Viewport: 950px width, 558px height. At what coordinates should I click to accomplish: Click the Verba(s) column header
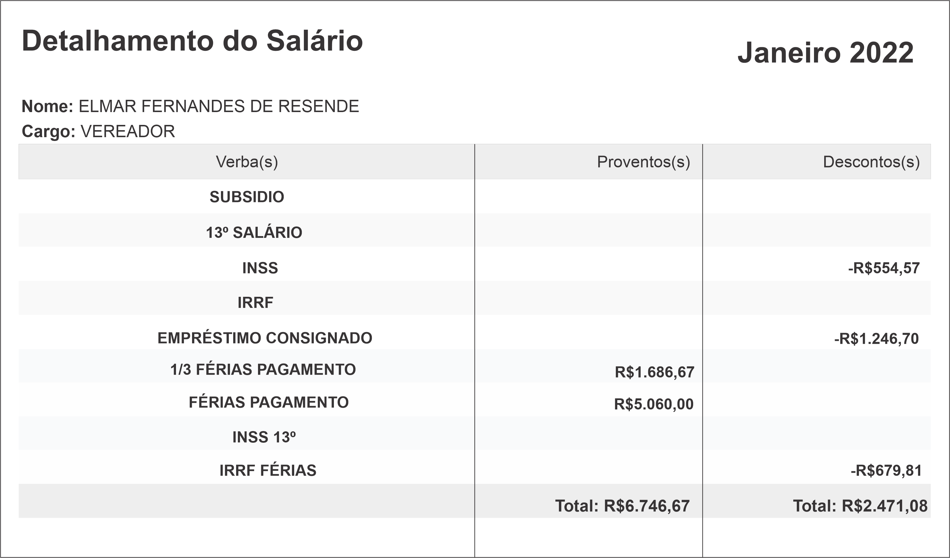247,162
